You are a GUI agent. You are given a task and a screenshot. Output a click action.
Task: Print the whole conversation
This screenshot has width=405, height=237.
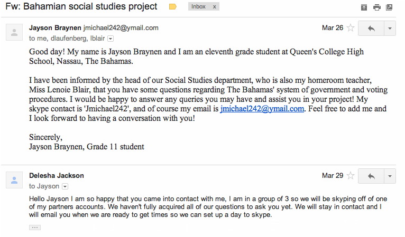(x=376, y=7)
